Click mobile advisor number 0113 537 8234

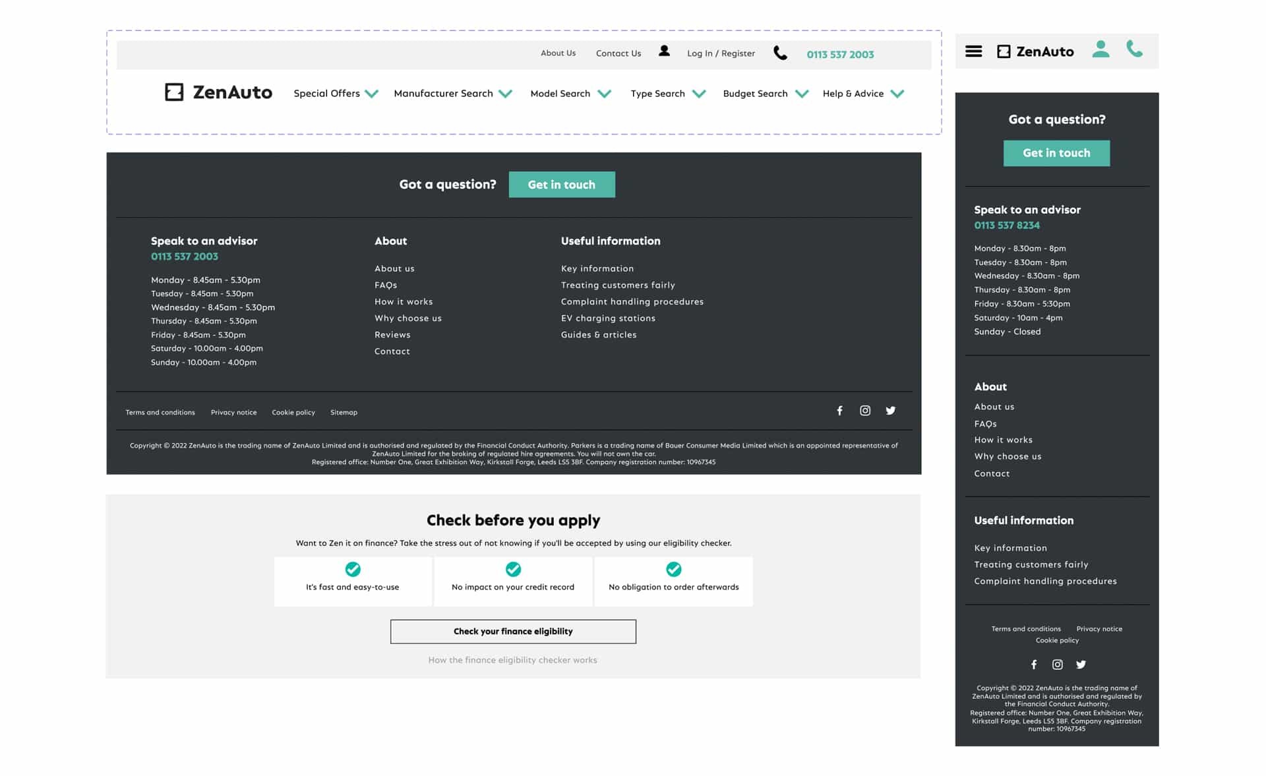pyautogui.click(x=1007, y=225)
